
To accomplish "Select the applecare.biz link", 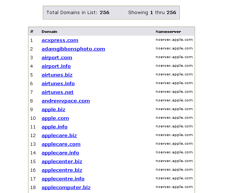I will (59, 136).
